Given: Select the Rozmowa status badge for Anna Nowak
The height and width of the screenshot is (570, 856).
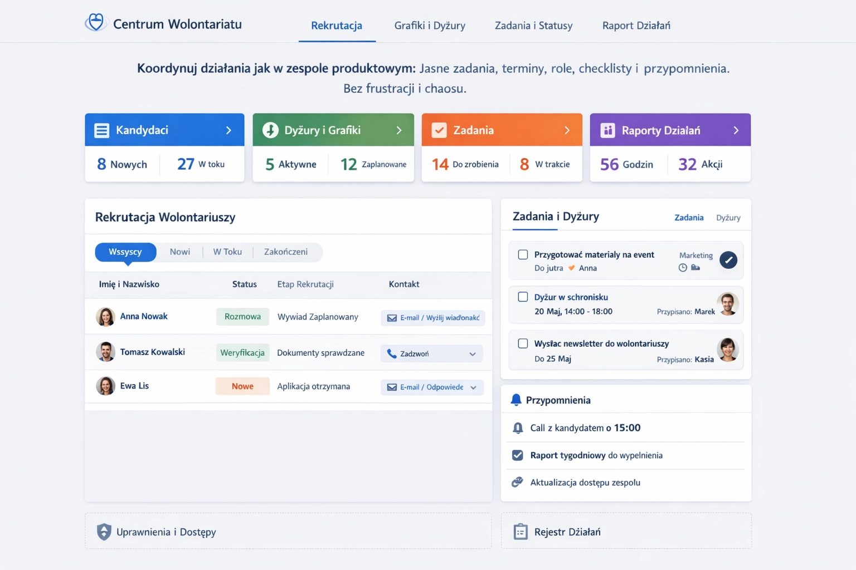Looking at the screenshot, I should click(x=242, y=316).
